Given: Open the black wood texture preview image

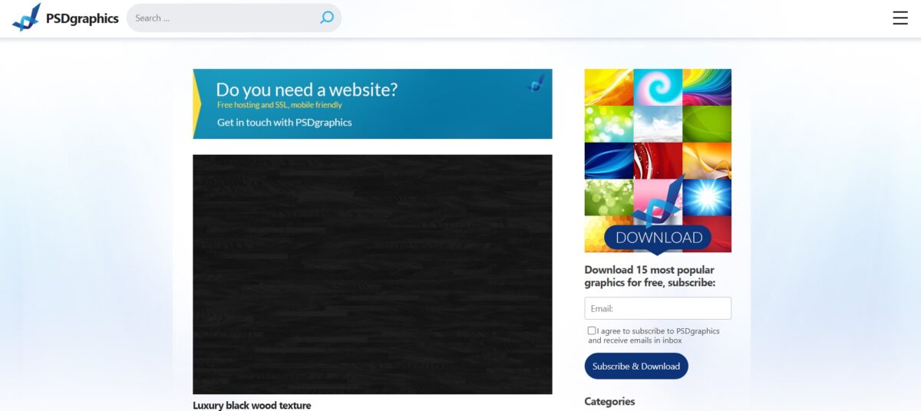Looking at the screenshot, I should [x=372, y=274].
